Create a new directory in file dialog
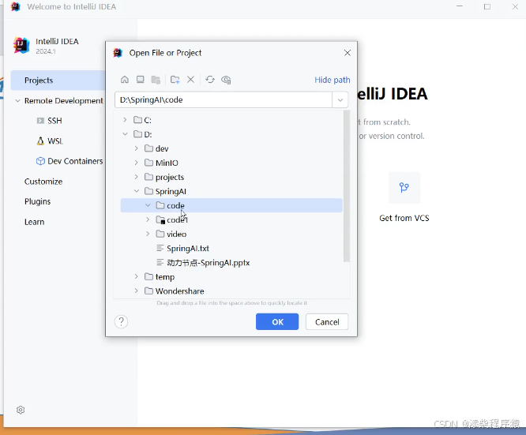The image size is (526, 435). [x=175, y=80]
